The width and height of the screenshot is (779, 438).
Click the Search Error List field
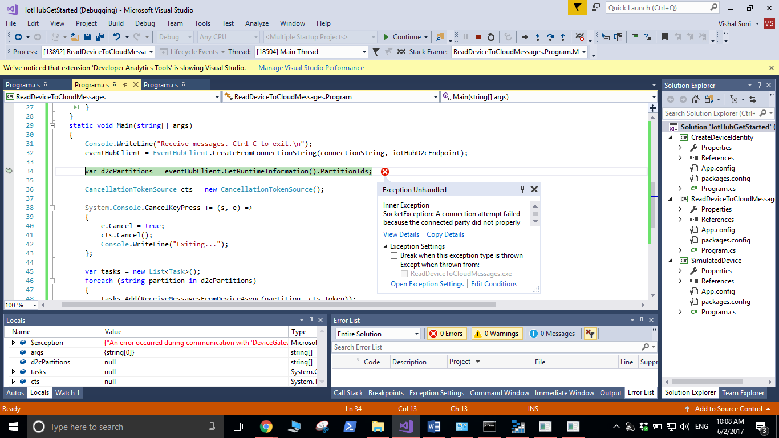[x=485, y=347]
